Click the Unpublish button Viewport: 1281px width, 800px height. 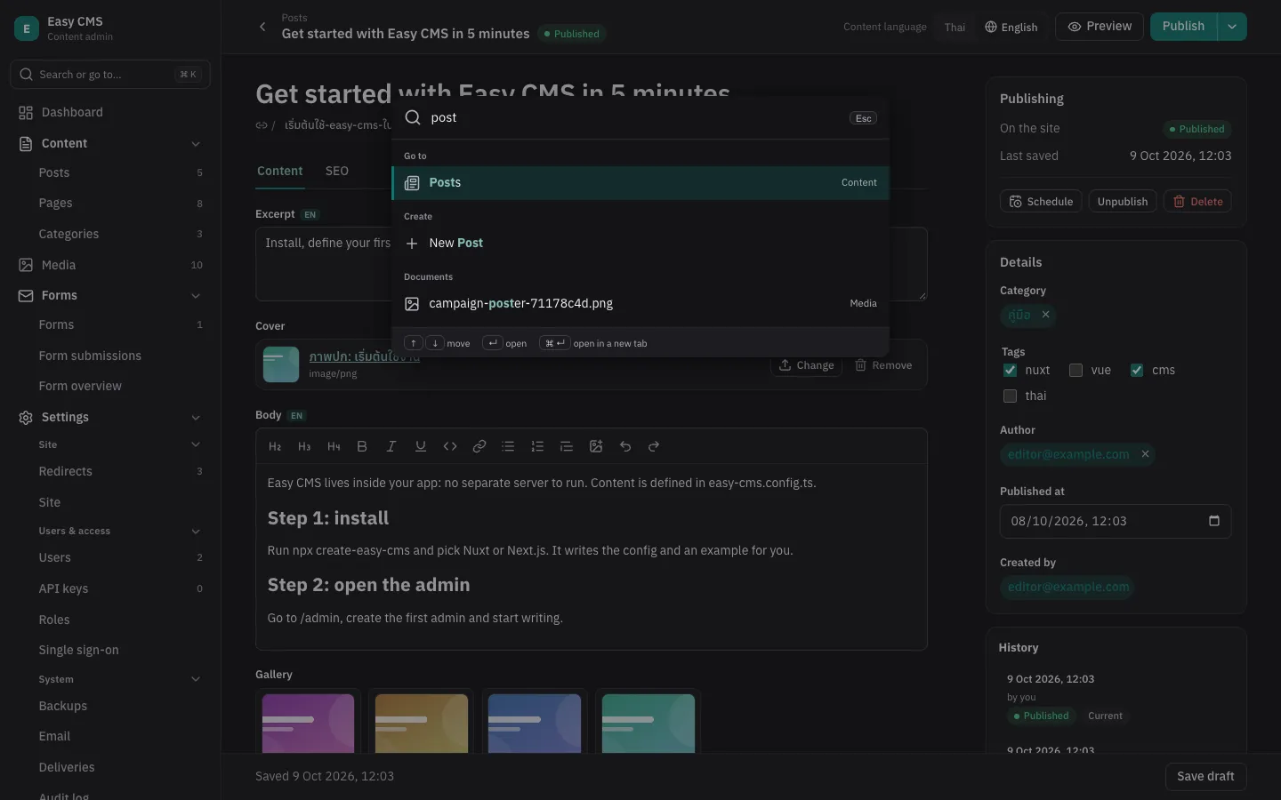point(1123,202)
